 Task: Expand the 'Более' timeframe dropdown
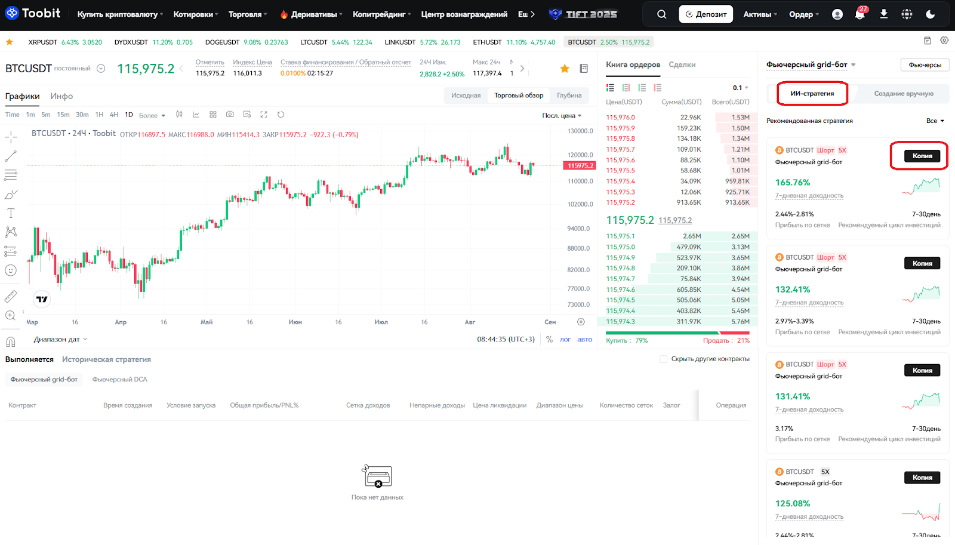coord(152,115)
